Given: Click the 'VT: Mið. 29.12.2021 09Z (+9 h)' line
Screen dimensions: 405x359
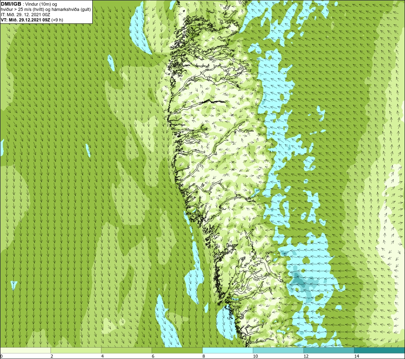Looking at the screenshot, I should click(32, 20).
